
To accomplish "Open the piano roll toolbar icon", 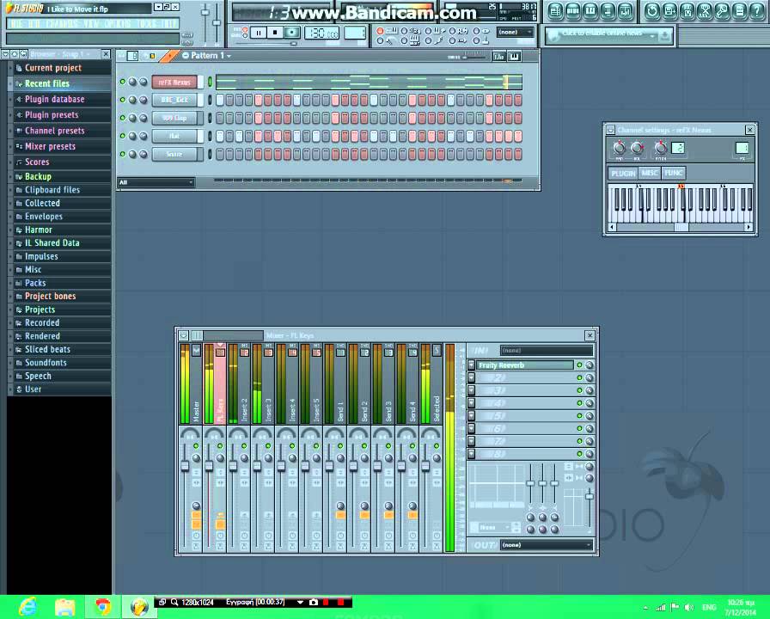I will click(x=590, y=11).
